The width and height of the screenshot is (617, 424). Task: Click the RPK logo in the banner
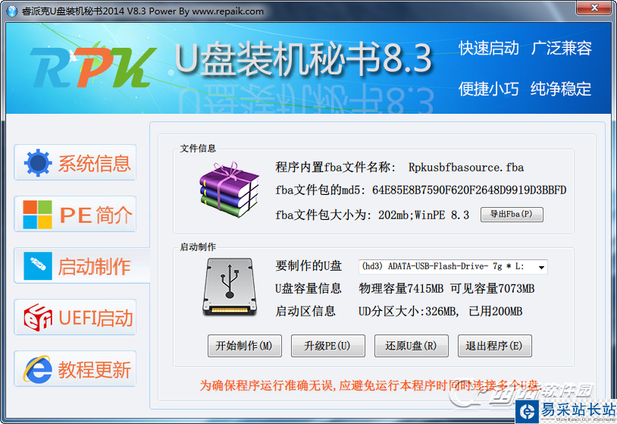click(x=93, y=67)
